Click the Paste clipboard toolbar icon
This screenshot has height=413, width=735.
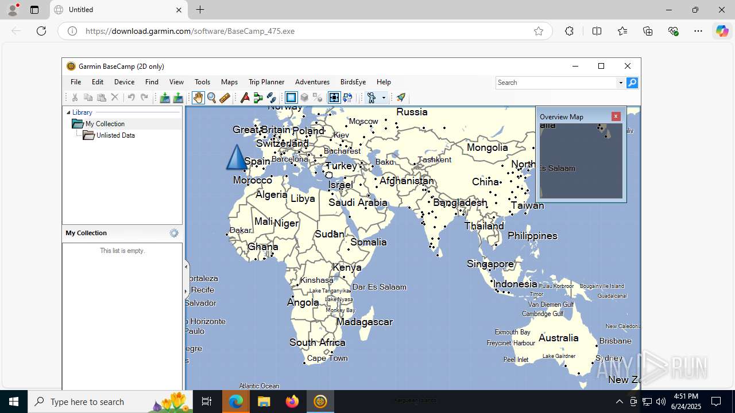click(102, 98)
